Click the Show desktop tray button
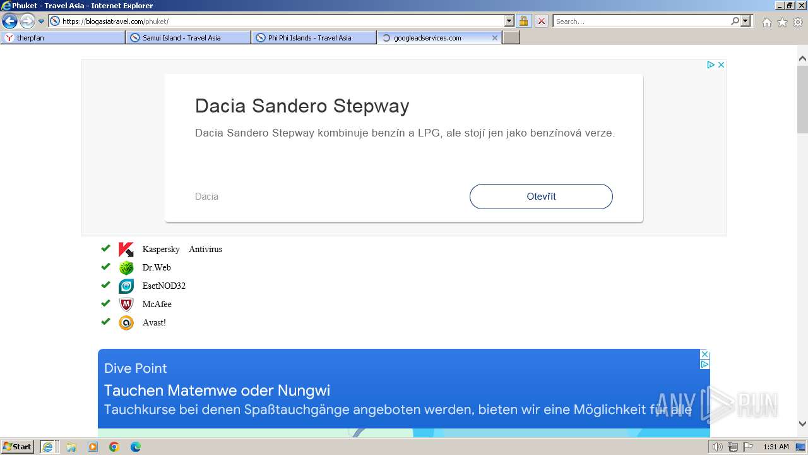Screen dimensions: 808x455 [801, 447]
